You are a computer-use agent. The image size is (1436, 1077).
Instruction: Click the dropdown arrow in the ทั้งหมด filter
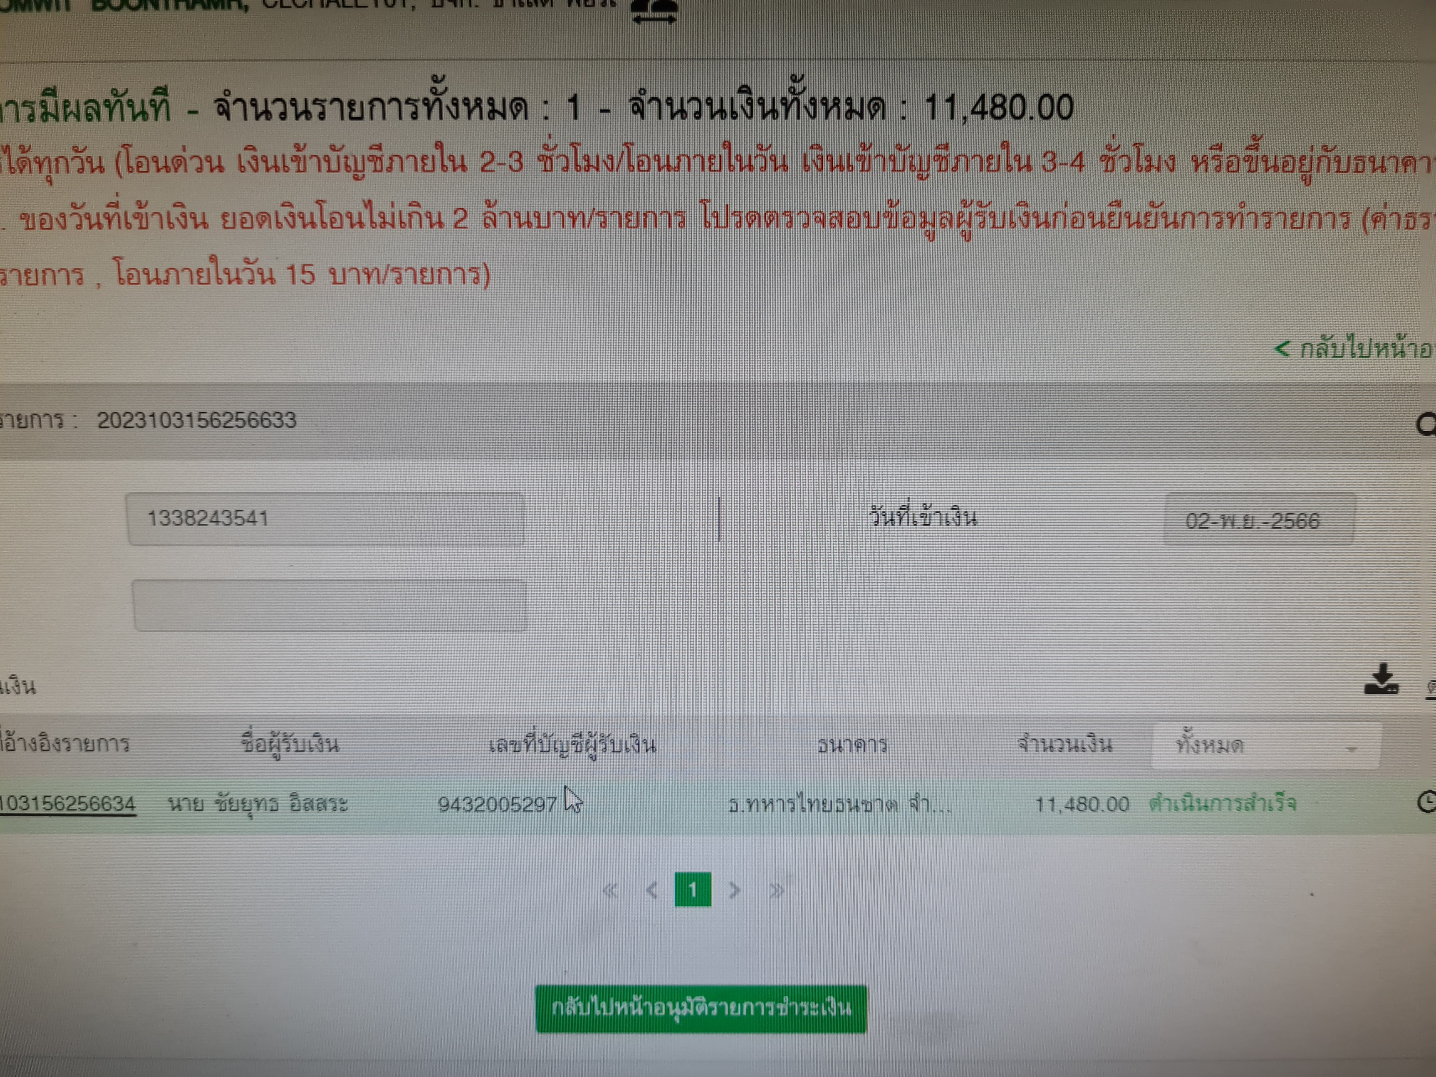[x=1352, y=749]
